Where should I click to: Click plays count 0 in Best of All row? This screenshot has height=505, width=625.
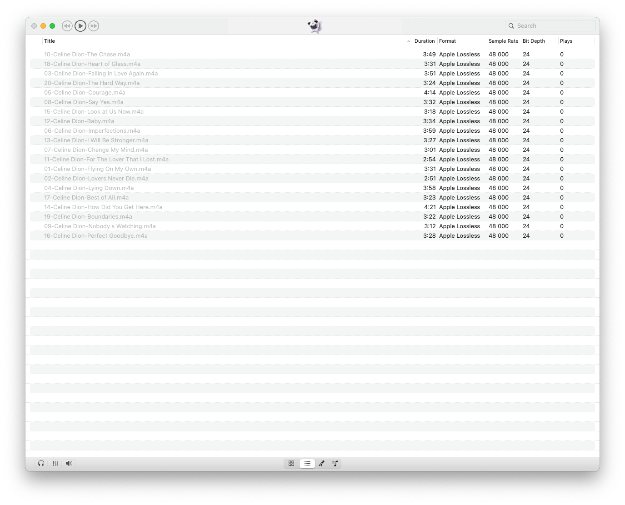[x=562, y=198]
